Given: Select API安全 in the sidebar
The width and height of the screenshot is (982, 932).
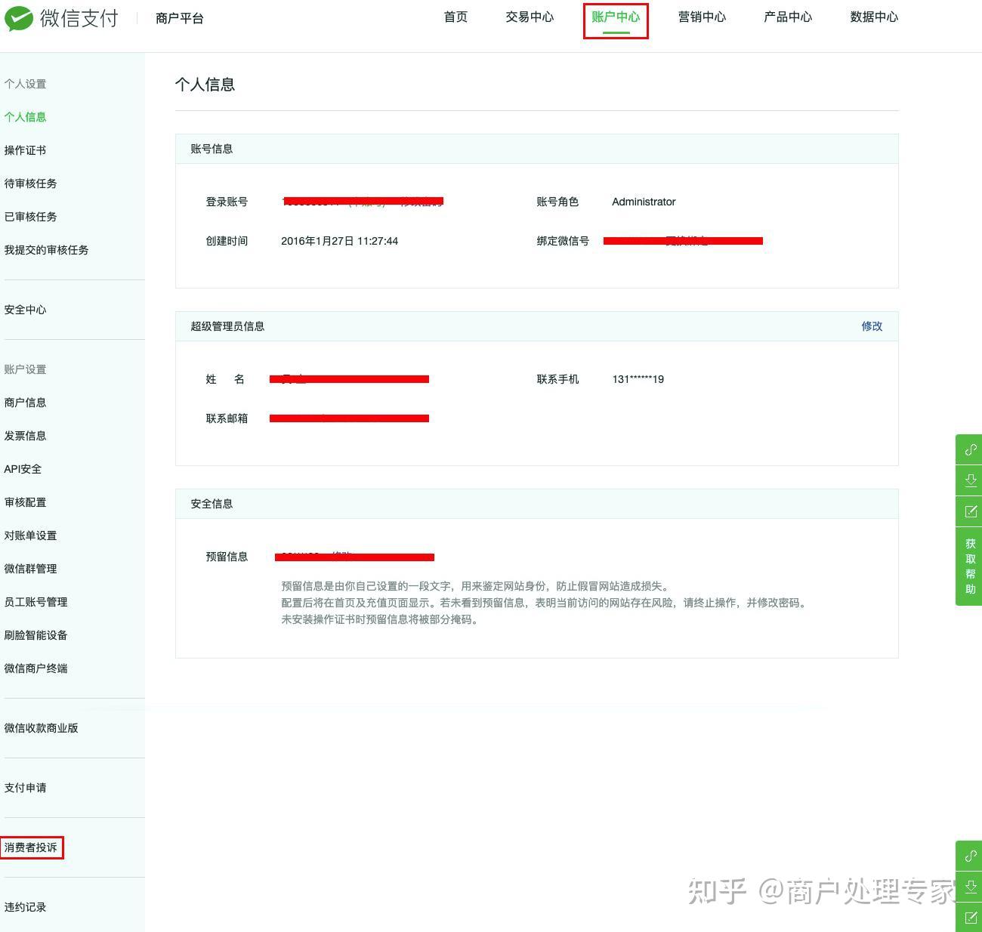Looking at the screenshot, I should pyautogui.click(x=23, y=469).
